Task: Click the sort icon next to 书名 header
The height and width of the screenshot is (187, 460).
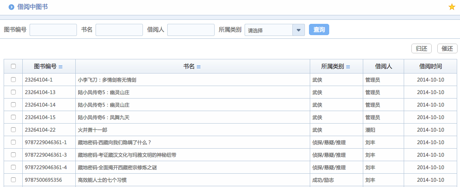Action: pyautogui.click(x=199, y=67)
